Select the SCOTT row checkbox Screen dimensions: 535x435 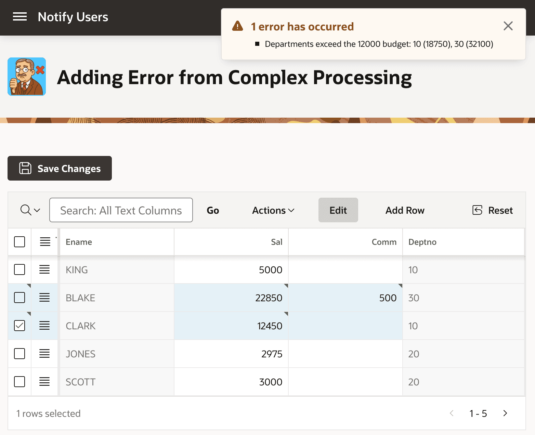[x=19, y=382]
